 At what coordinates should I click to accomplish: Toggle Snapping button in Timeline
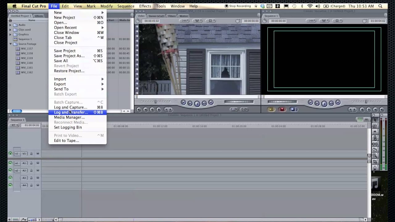(x=367, y=120)
